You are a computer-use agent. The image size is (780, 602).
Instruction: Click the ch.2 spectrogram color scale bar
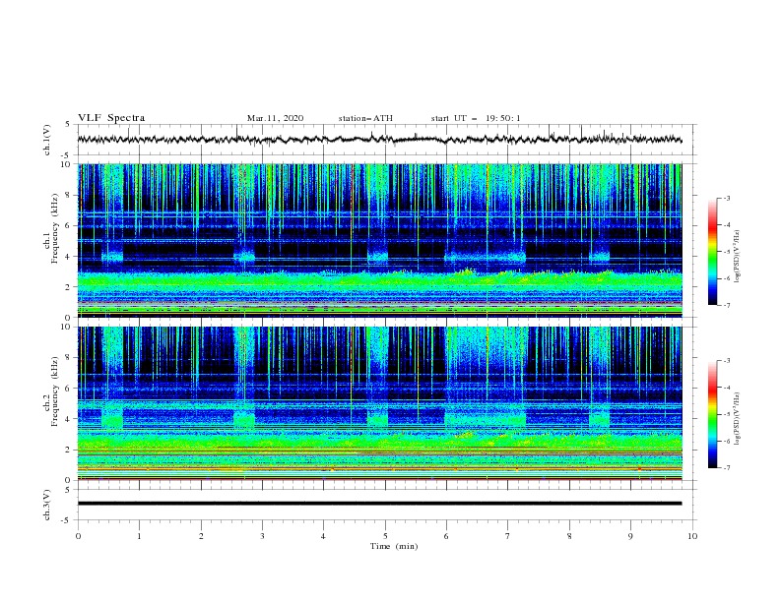coord(712,414)
